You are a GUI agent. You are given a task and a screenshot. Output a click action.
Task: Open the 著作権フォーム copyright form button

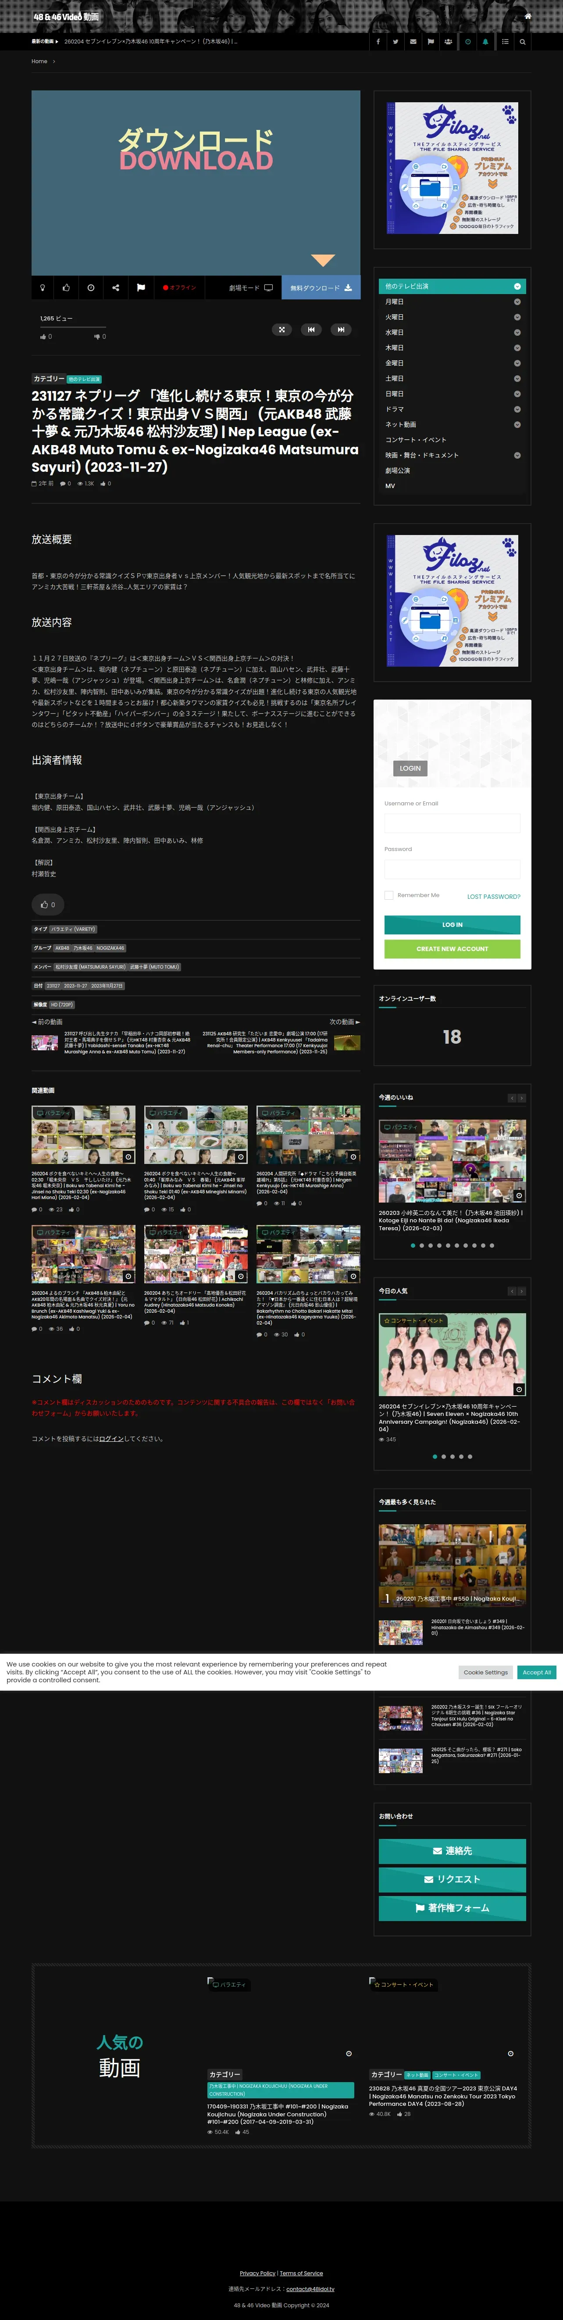coord(453,1907)
